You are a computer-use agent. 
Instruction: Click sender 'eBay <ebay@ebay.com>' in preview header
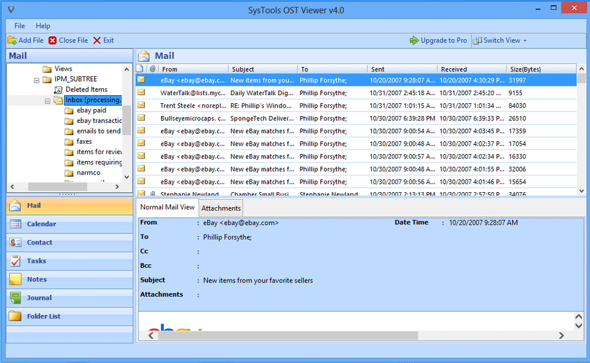click(241, 223)
